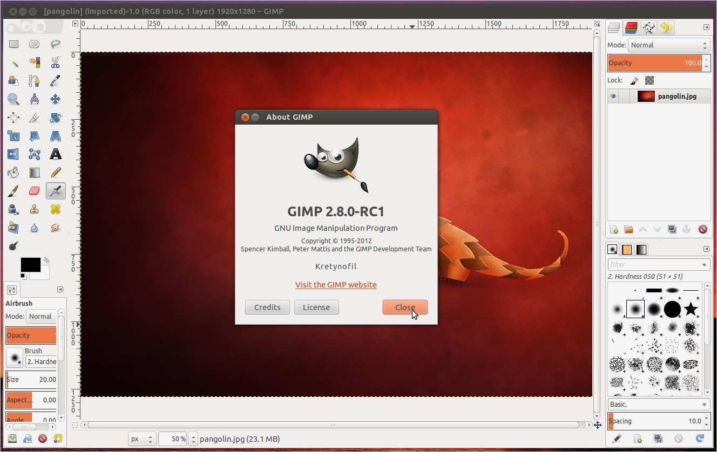Switch to the Undo History tab
This screenshot has width=717, height=452.
click(x=666, y=28)
